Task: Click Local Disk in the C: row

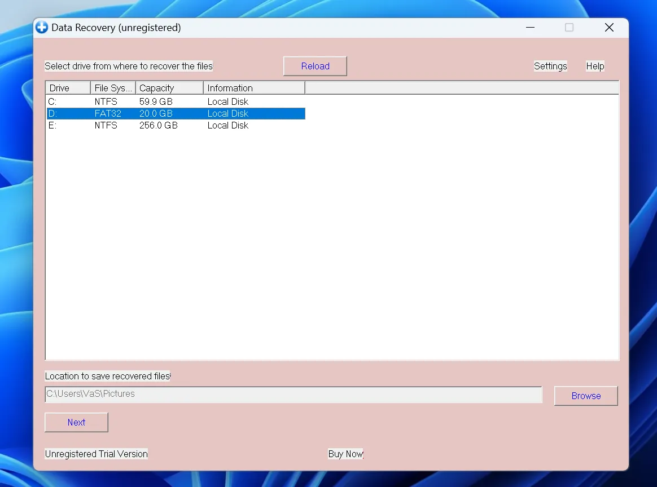Action: [228, 101]
